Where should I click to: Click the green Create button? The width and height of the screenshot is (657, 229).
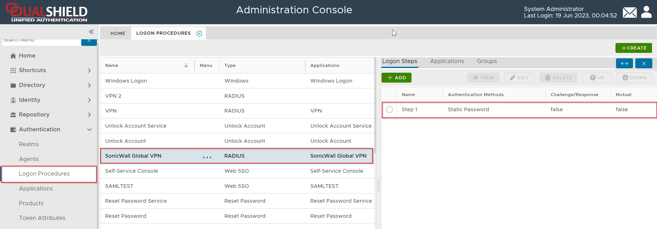click(x=633, y=48)
